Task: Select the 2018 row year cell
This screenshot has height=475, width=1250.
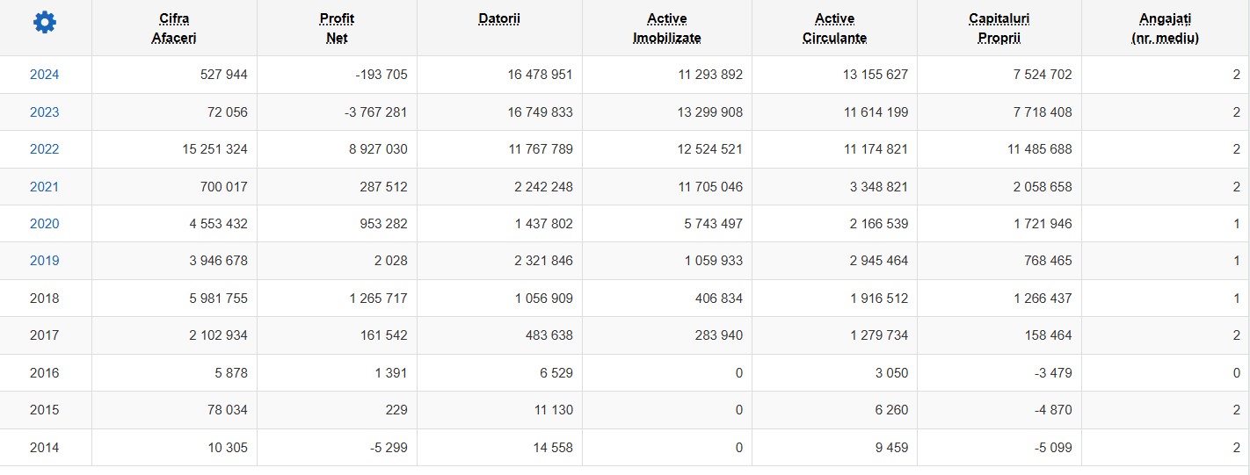Action: pos(45,299)
